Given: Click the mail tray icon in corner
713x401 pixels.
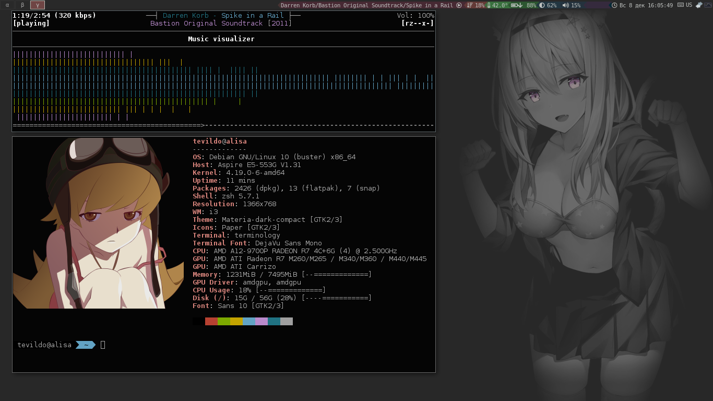Looking at the screenshot, I should point(708,5).
